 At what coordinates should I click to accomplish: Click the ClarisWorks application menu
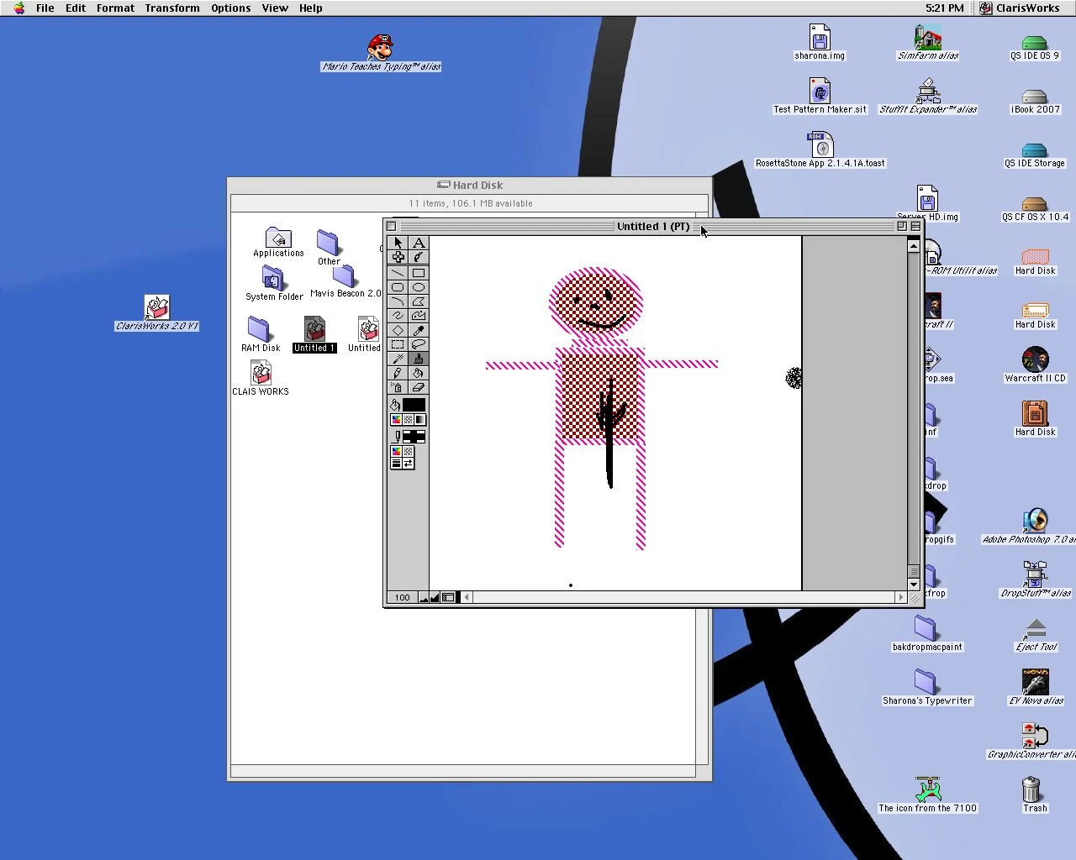(1020, 8)
